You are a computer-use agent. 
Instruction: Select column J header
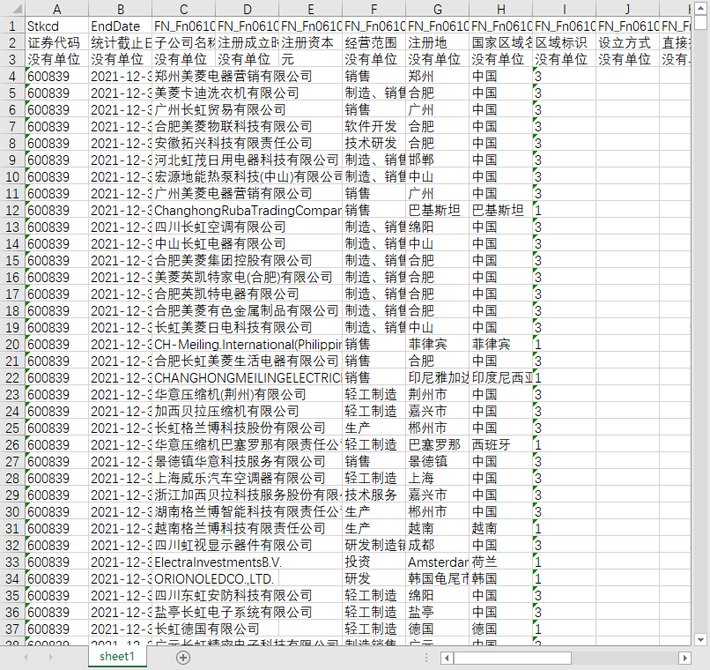click(x=627, y=9)
